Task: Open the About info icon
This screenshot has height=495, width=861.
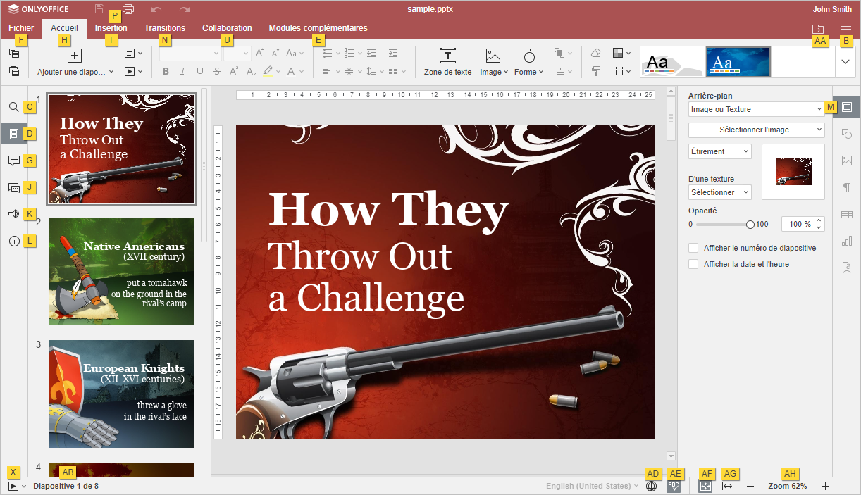Action: [x=14, y=241]
